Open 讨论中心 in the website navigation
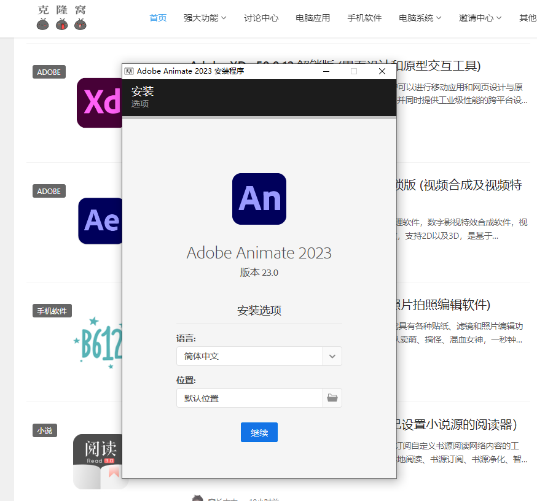The width and height of the screenshot is (537, 501). click(x=261, y=18)
